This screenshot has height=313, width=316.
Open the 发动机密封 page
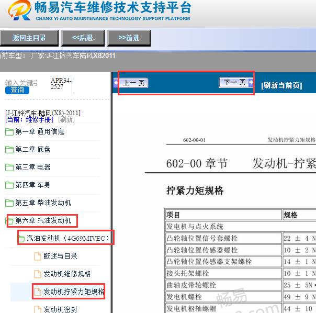[x=61, y=309]
